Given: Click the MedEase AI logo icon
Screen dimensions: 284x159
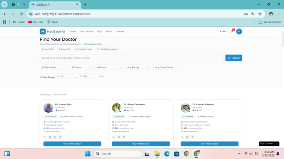Looking at the screenshot, I should click(x=43, y=31).
